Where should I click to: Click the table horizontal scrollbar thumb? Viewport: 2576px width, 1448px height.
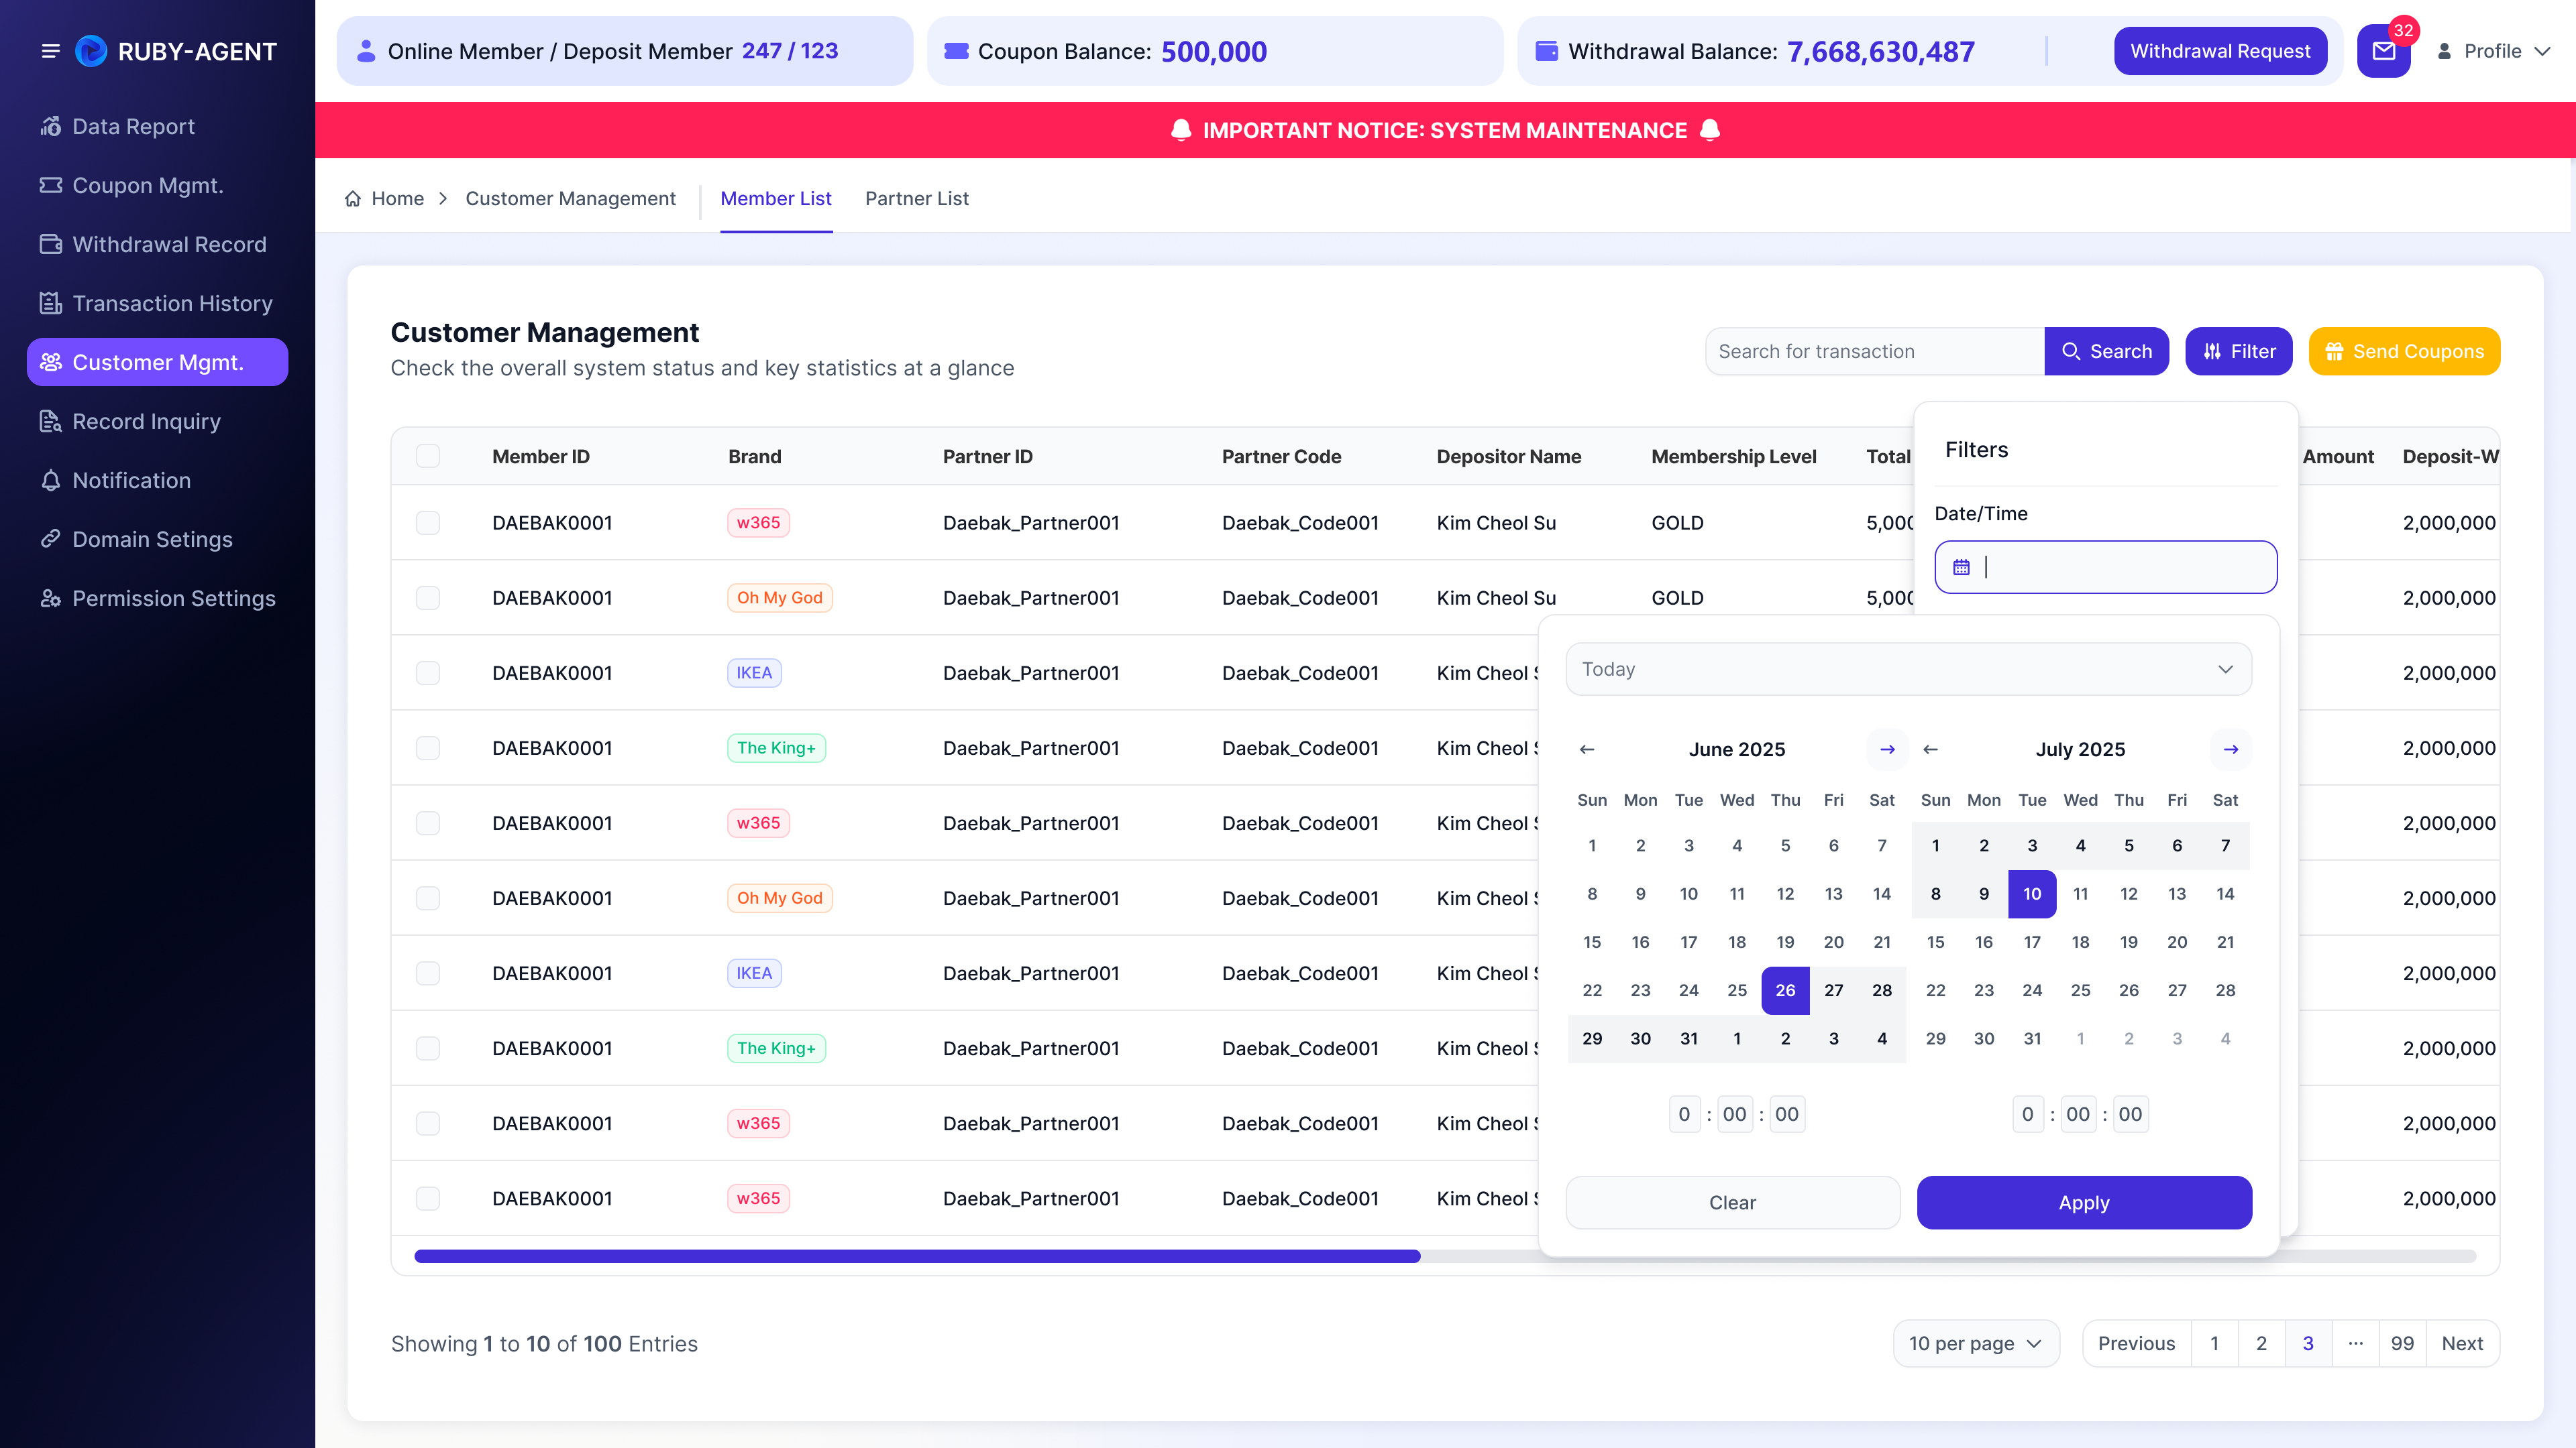pyautogui.click(x=917, y=1256)
